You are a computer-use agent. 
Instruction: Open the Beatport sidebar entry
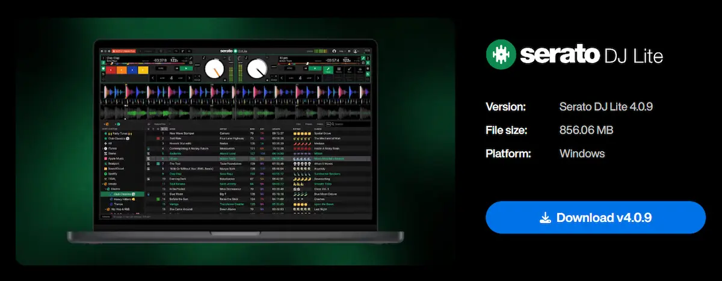point(113,164)
